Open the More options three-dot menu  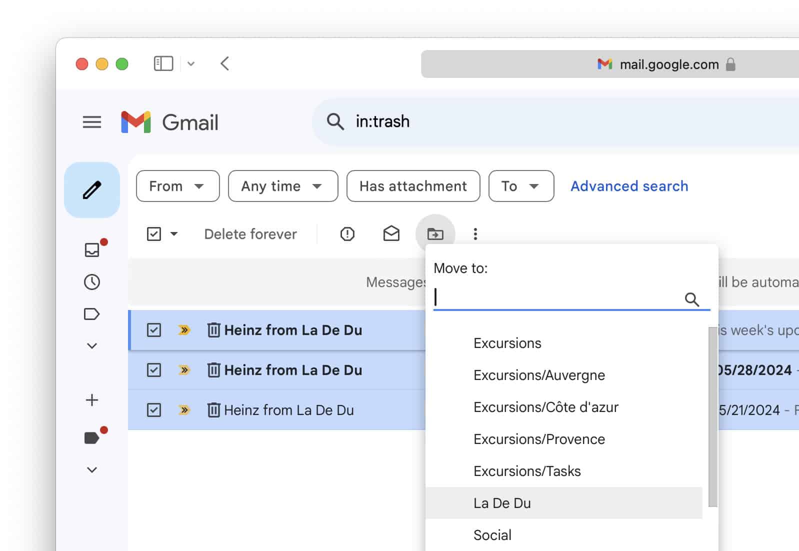point(475,233)
